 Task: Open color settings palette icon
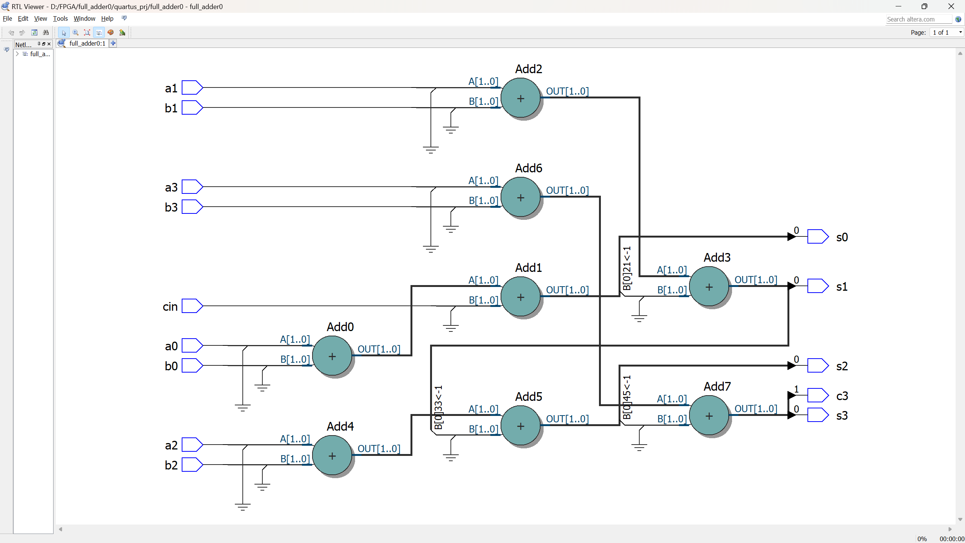(110, 32)
